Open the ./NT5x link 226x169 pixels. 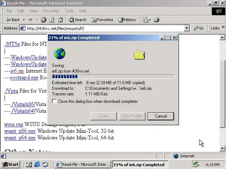pos(12,44)
